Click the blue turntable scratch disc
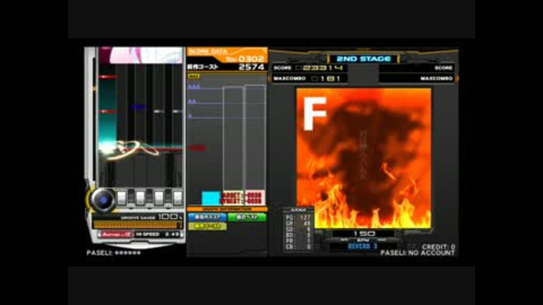The height and width of the screenshot is (305, 543). click(102, 200)
